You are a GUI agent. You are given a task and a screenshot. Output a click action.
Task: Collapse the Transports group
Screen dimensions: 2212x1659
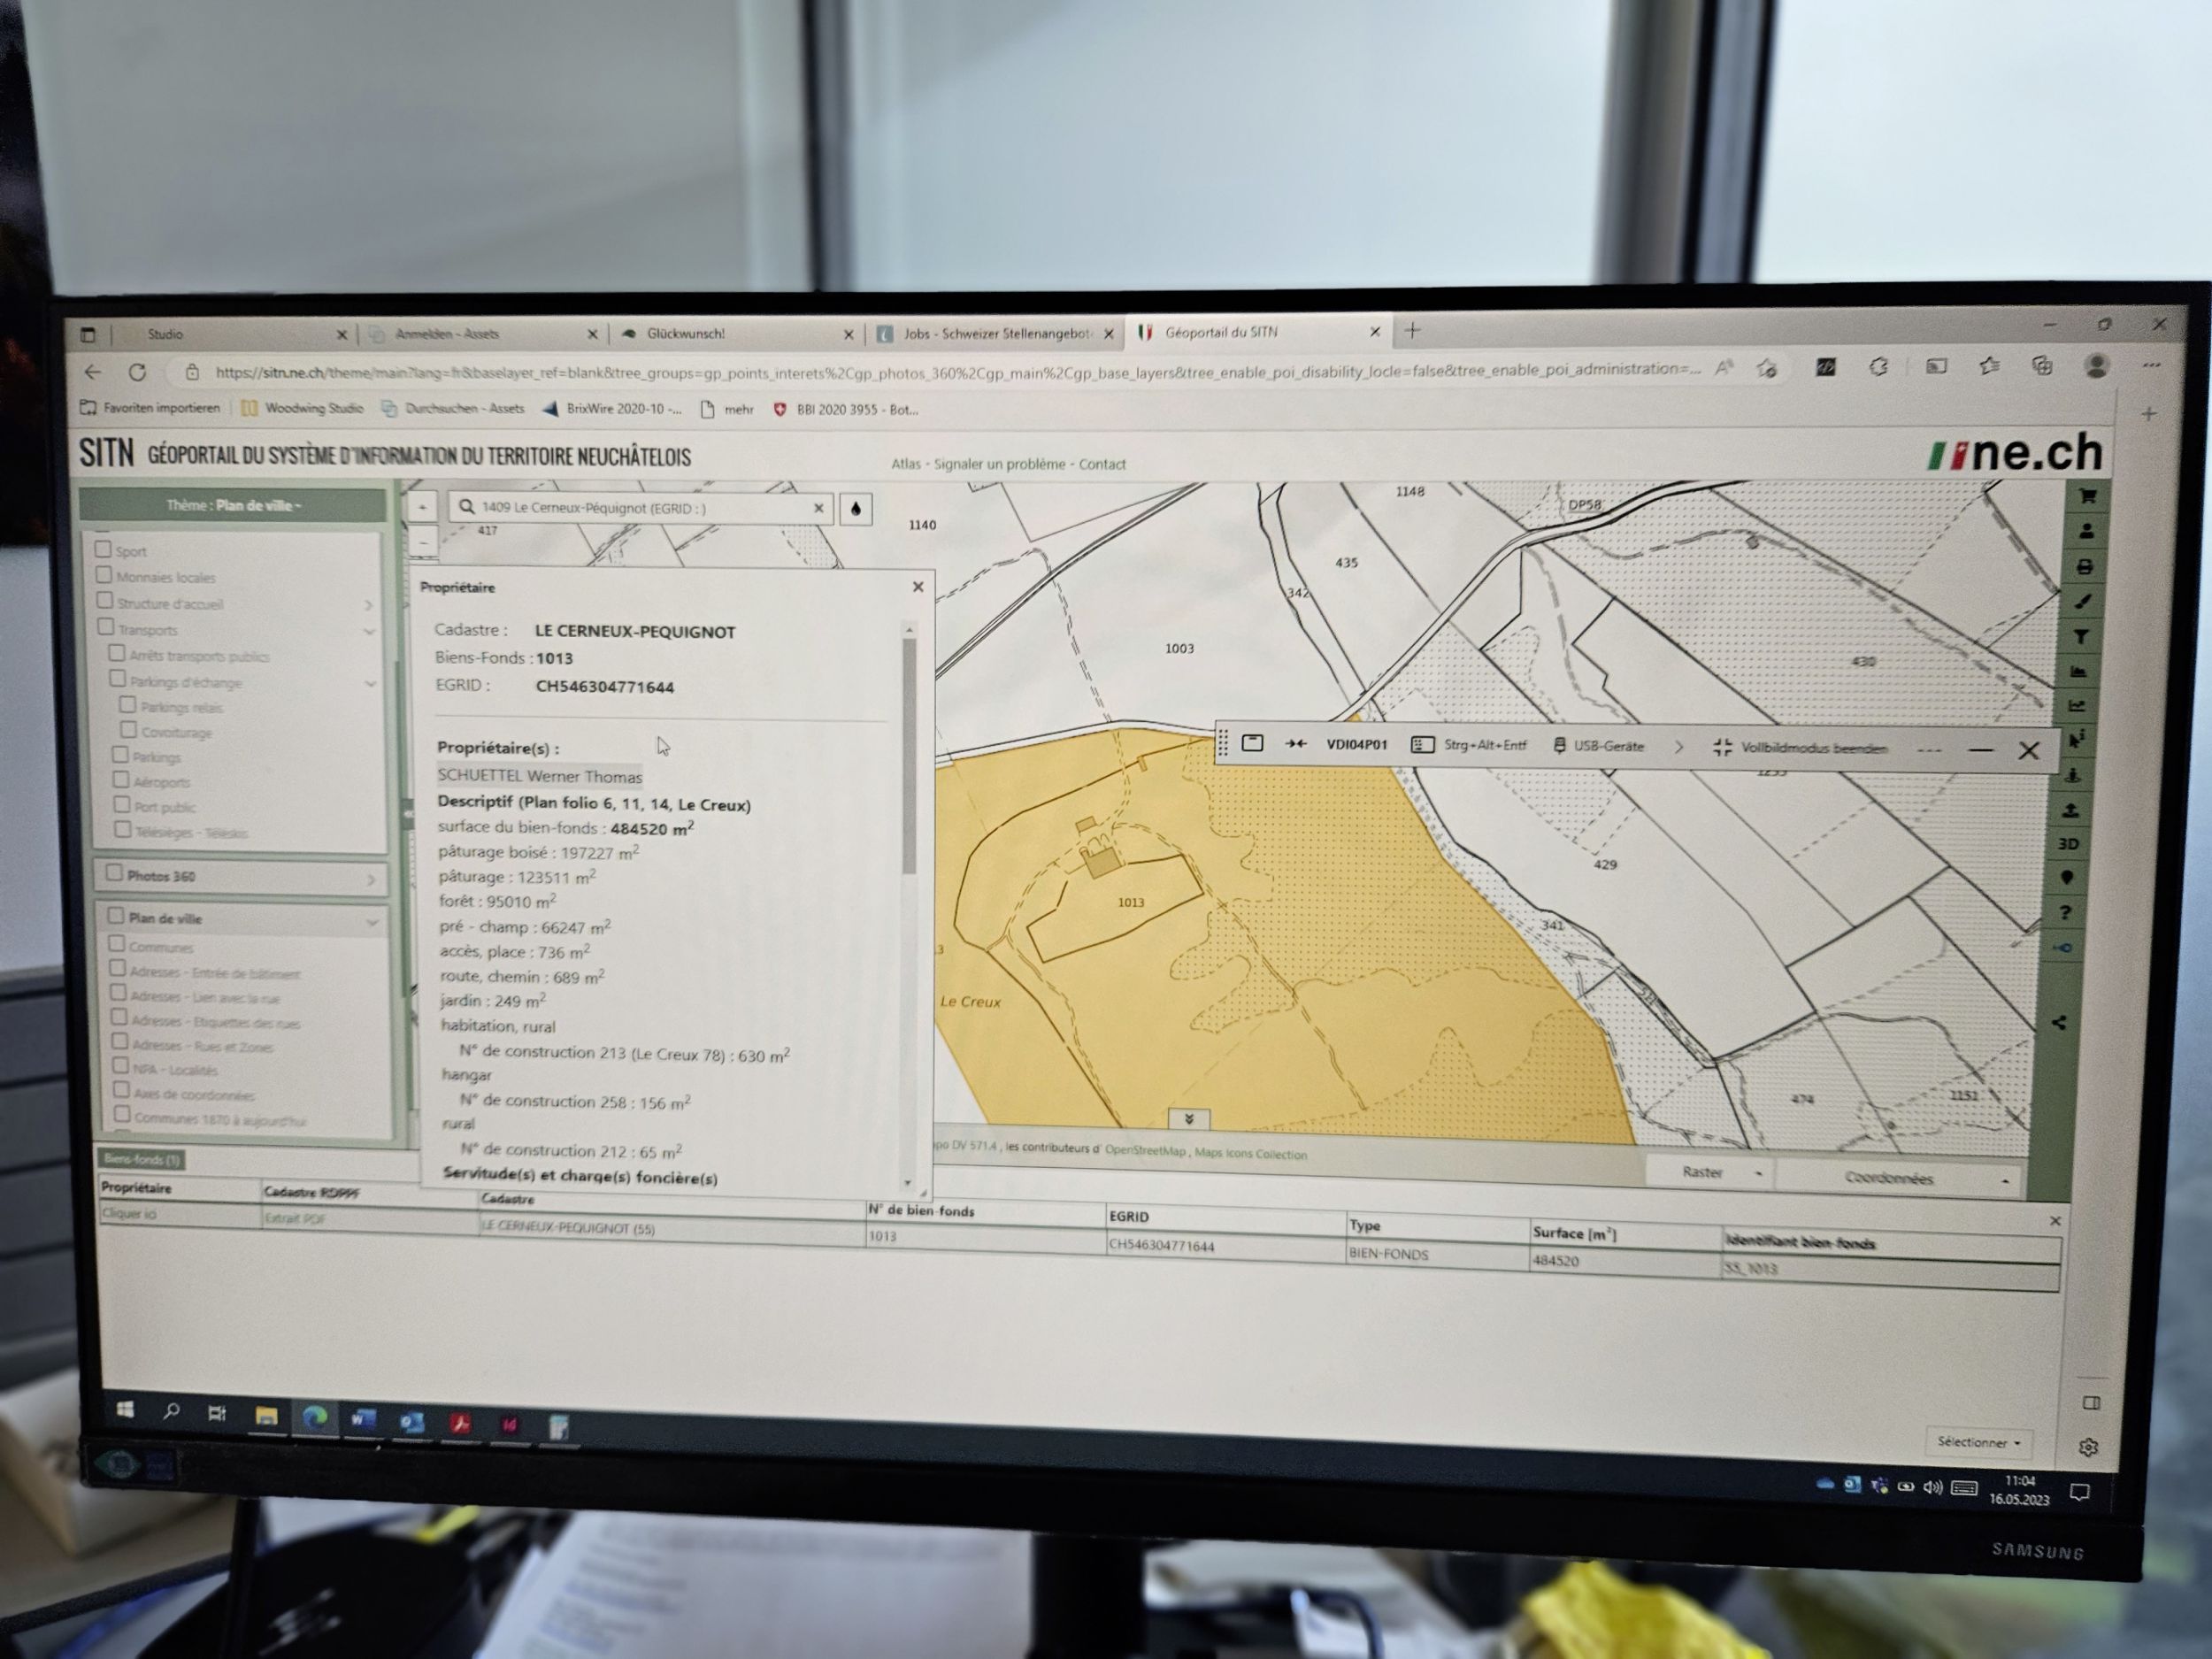pos(369,631)
